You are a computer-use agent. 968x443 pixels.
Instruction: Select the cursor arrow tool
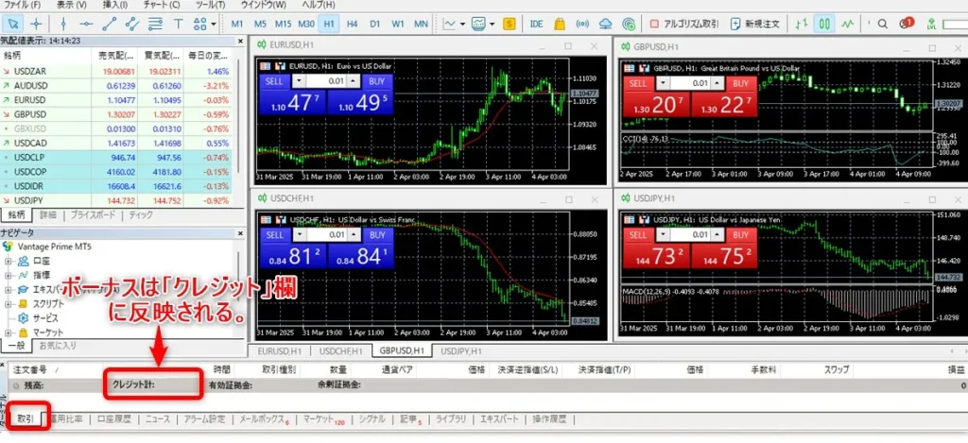[13, 24]
